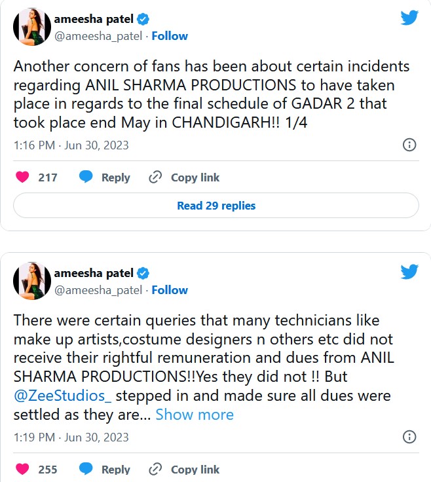431x482 pixels.
Task: Open ameesha patel avatar in second tweet
Action: [32, 281]
